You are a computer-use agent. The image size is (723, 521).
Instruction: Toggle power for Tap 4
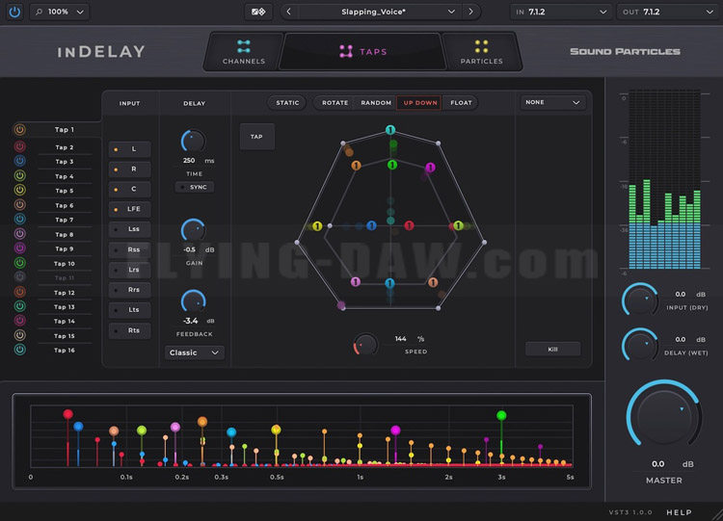tap(19, 175)
